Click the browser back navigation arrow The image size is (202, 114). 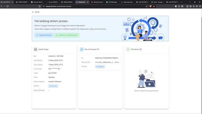pos(1,6)
